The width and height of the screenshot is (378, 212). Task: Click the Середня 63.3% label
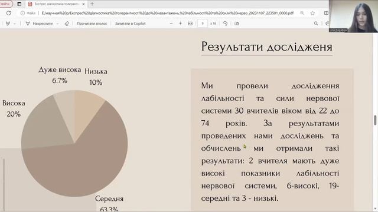click(109, 203)
